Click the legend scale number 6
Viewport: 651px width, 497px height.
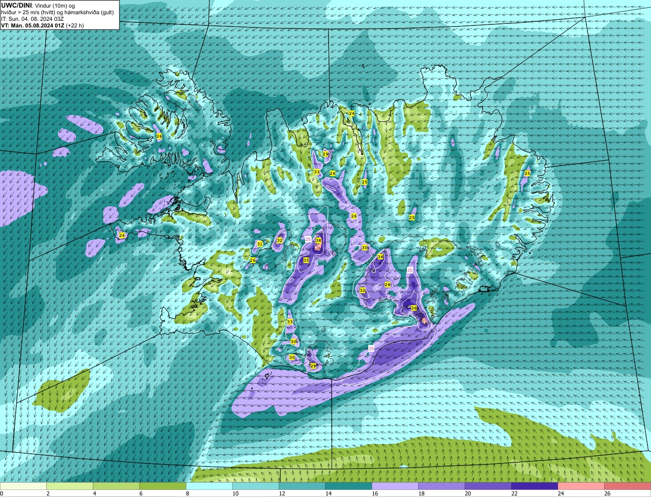point(140,493)
